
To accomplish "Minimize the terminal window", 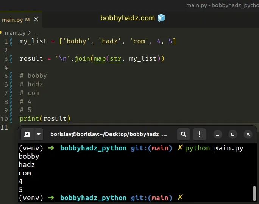I will 218,134.
